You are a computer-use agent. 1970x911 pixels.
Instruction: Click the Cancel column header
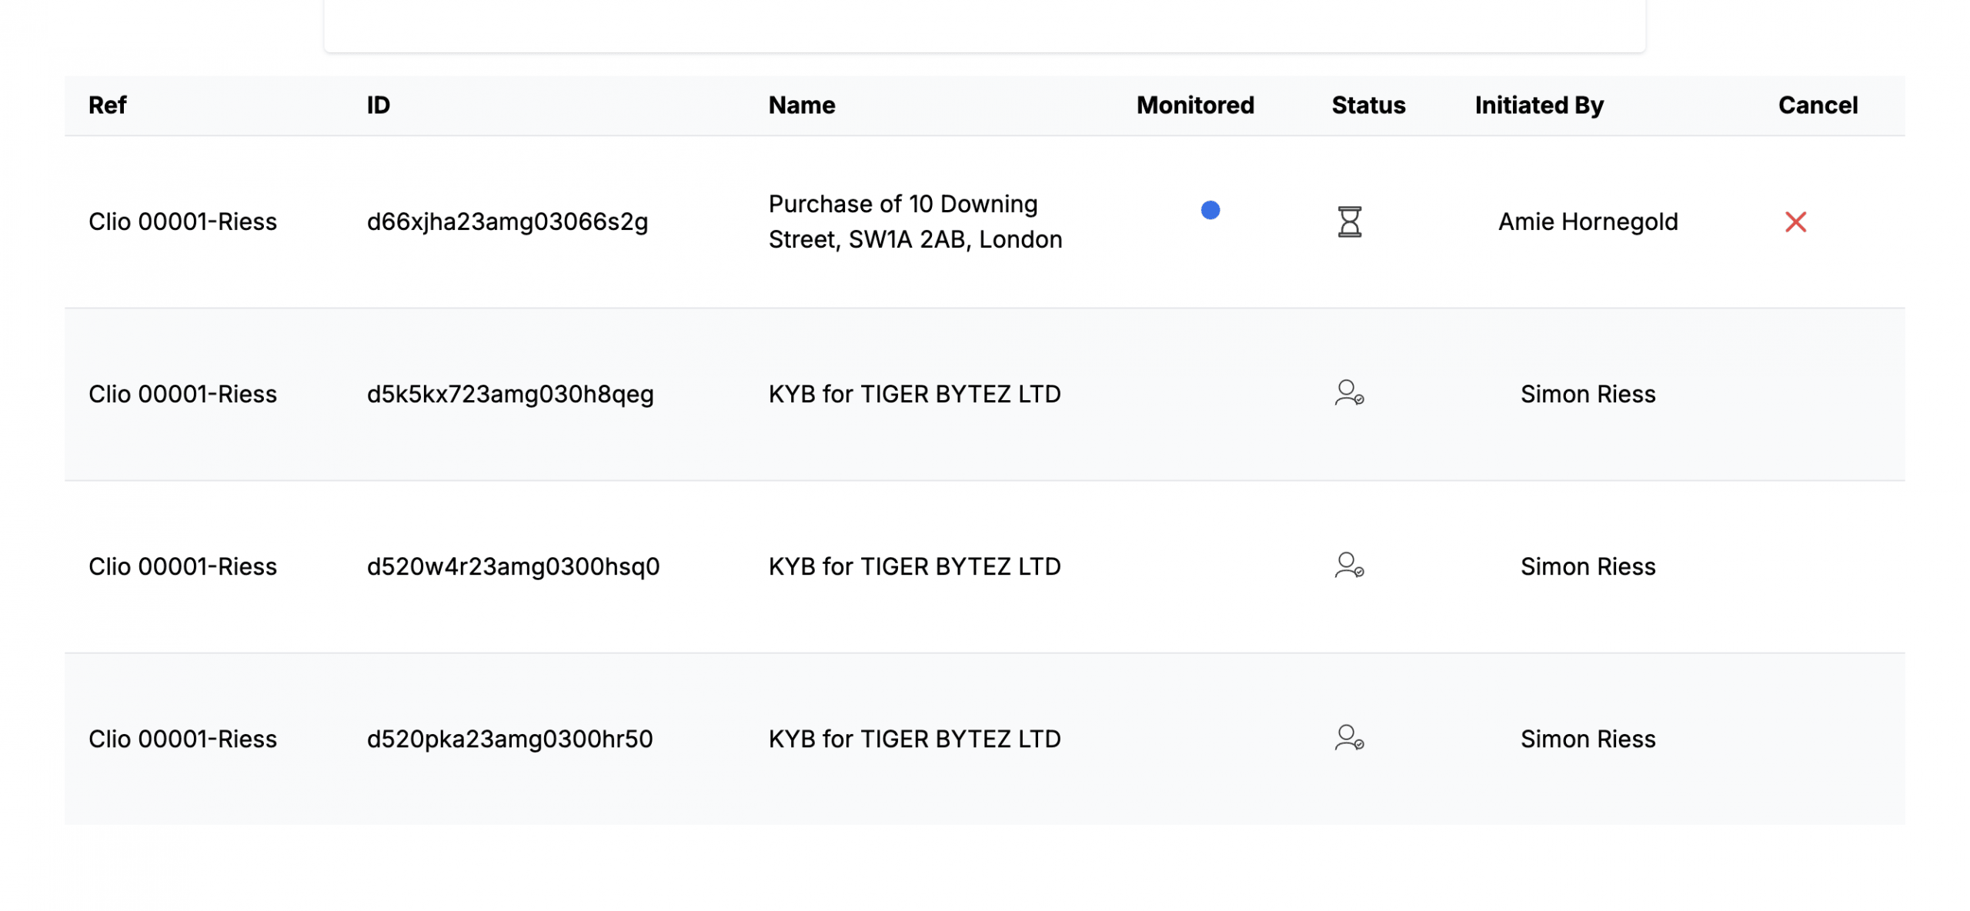tap(1817, 105)
